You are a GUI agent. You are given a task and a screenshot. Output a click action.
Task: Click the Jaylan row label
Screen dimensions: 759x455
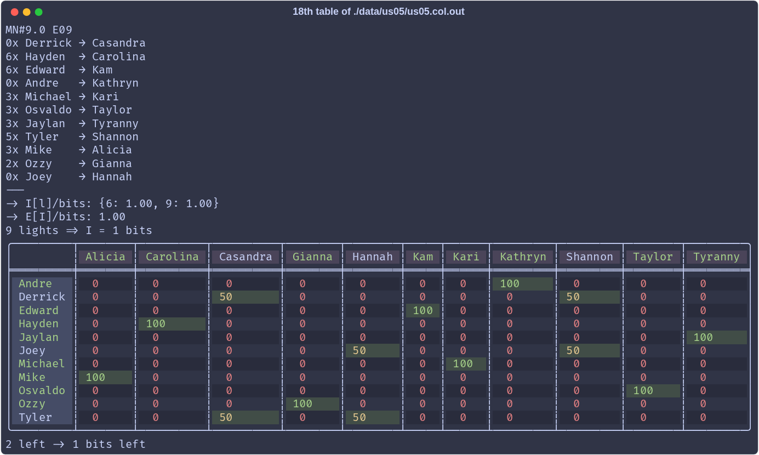(42, 337)
